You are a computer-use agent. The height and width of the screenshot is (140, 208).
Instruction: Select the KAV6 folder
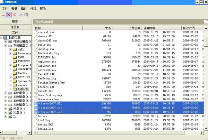coord(21,57)
